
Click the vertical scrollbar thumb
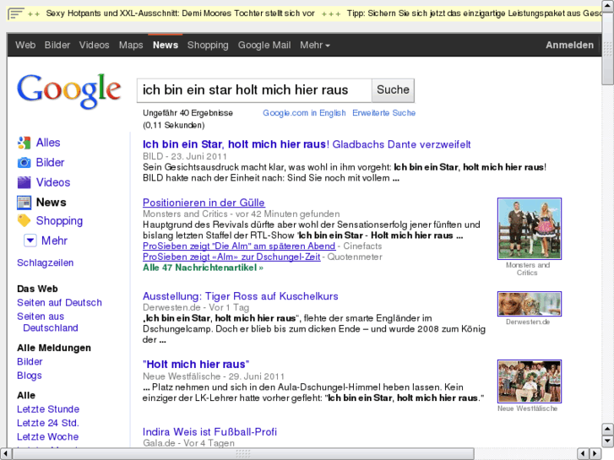tap(608, 48)
